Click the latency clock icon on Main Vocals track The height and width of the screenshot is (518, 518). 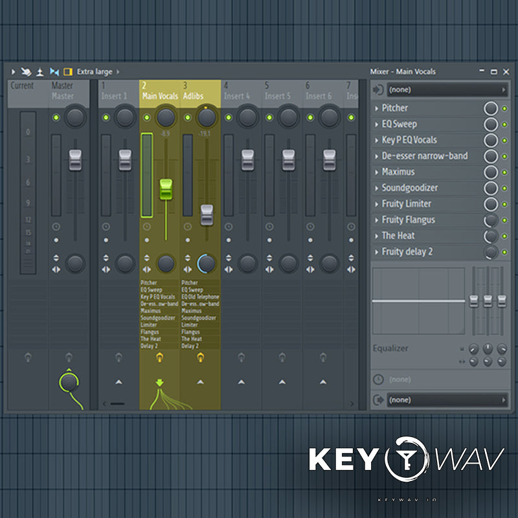tap(146, 227)
